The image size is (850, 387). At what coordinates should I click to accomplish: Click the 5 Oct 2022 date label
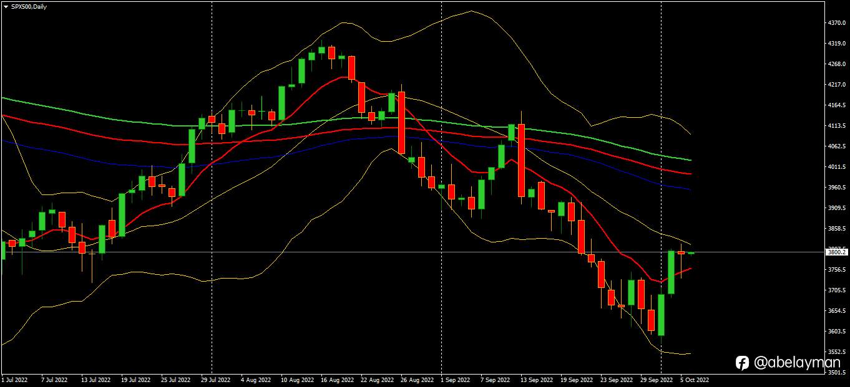pyautogui.click(x=696, y=379)
